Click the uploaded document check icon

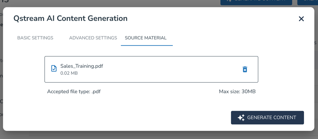tap(54, 68)
